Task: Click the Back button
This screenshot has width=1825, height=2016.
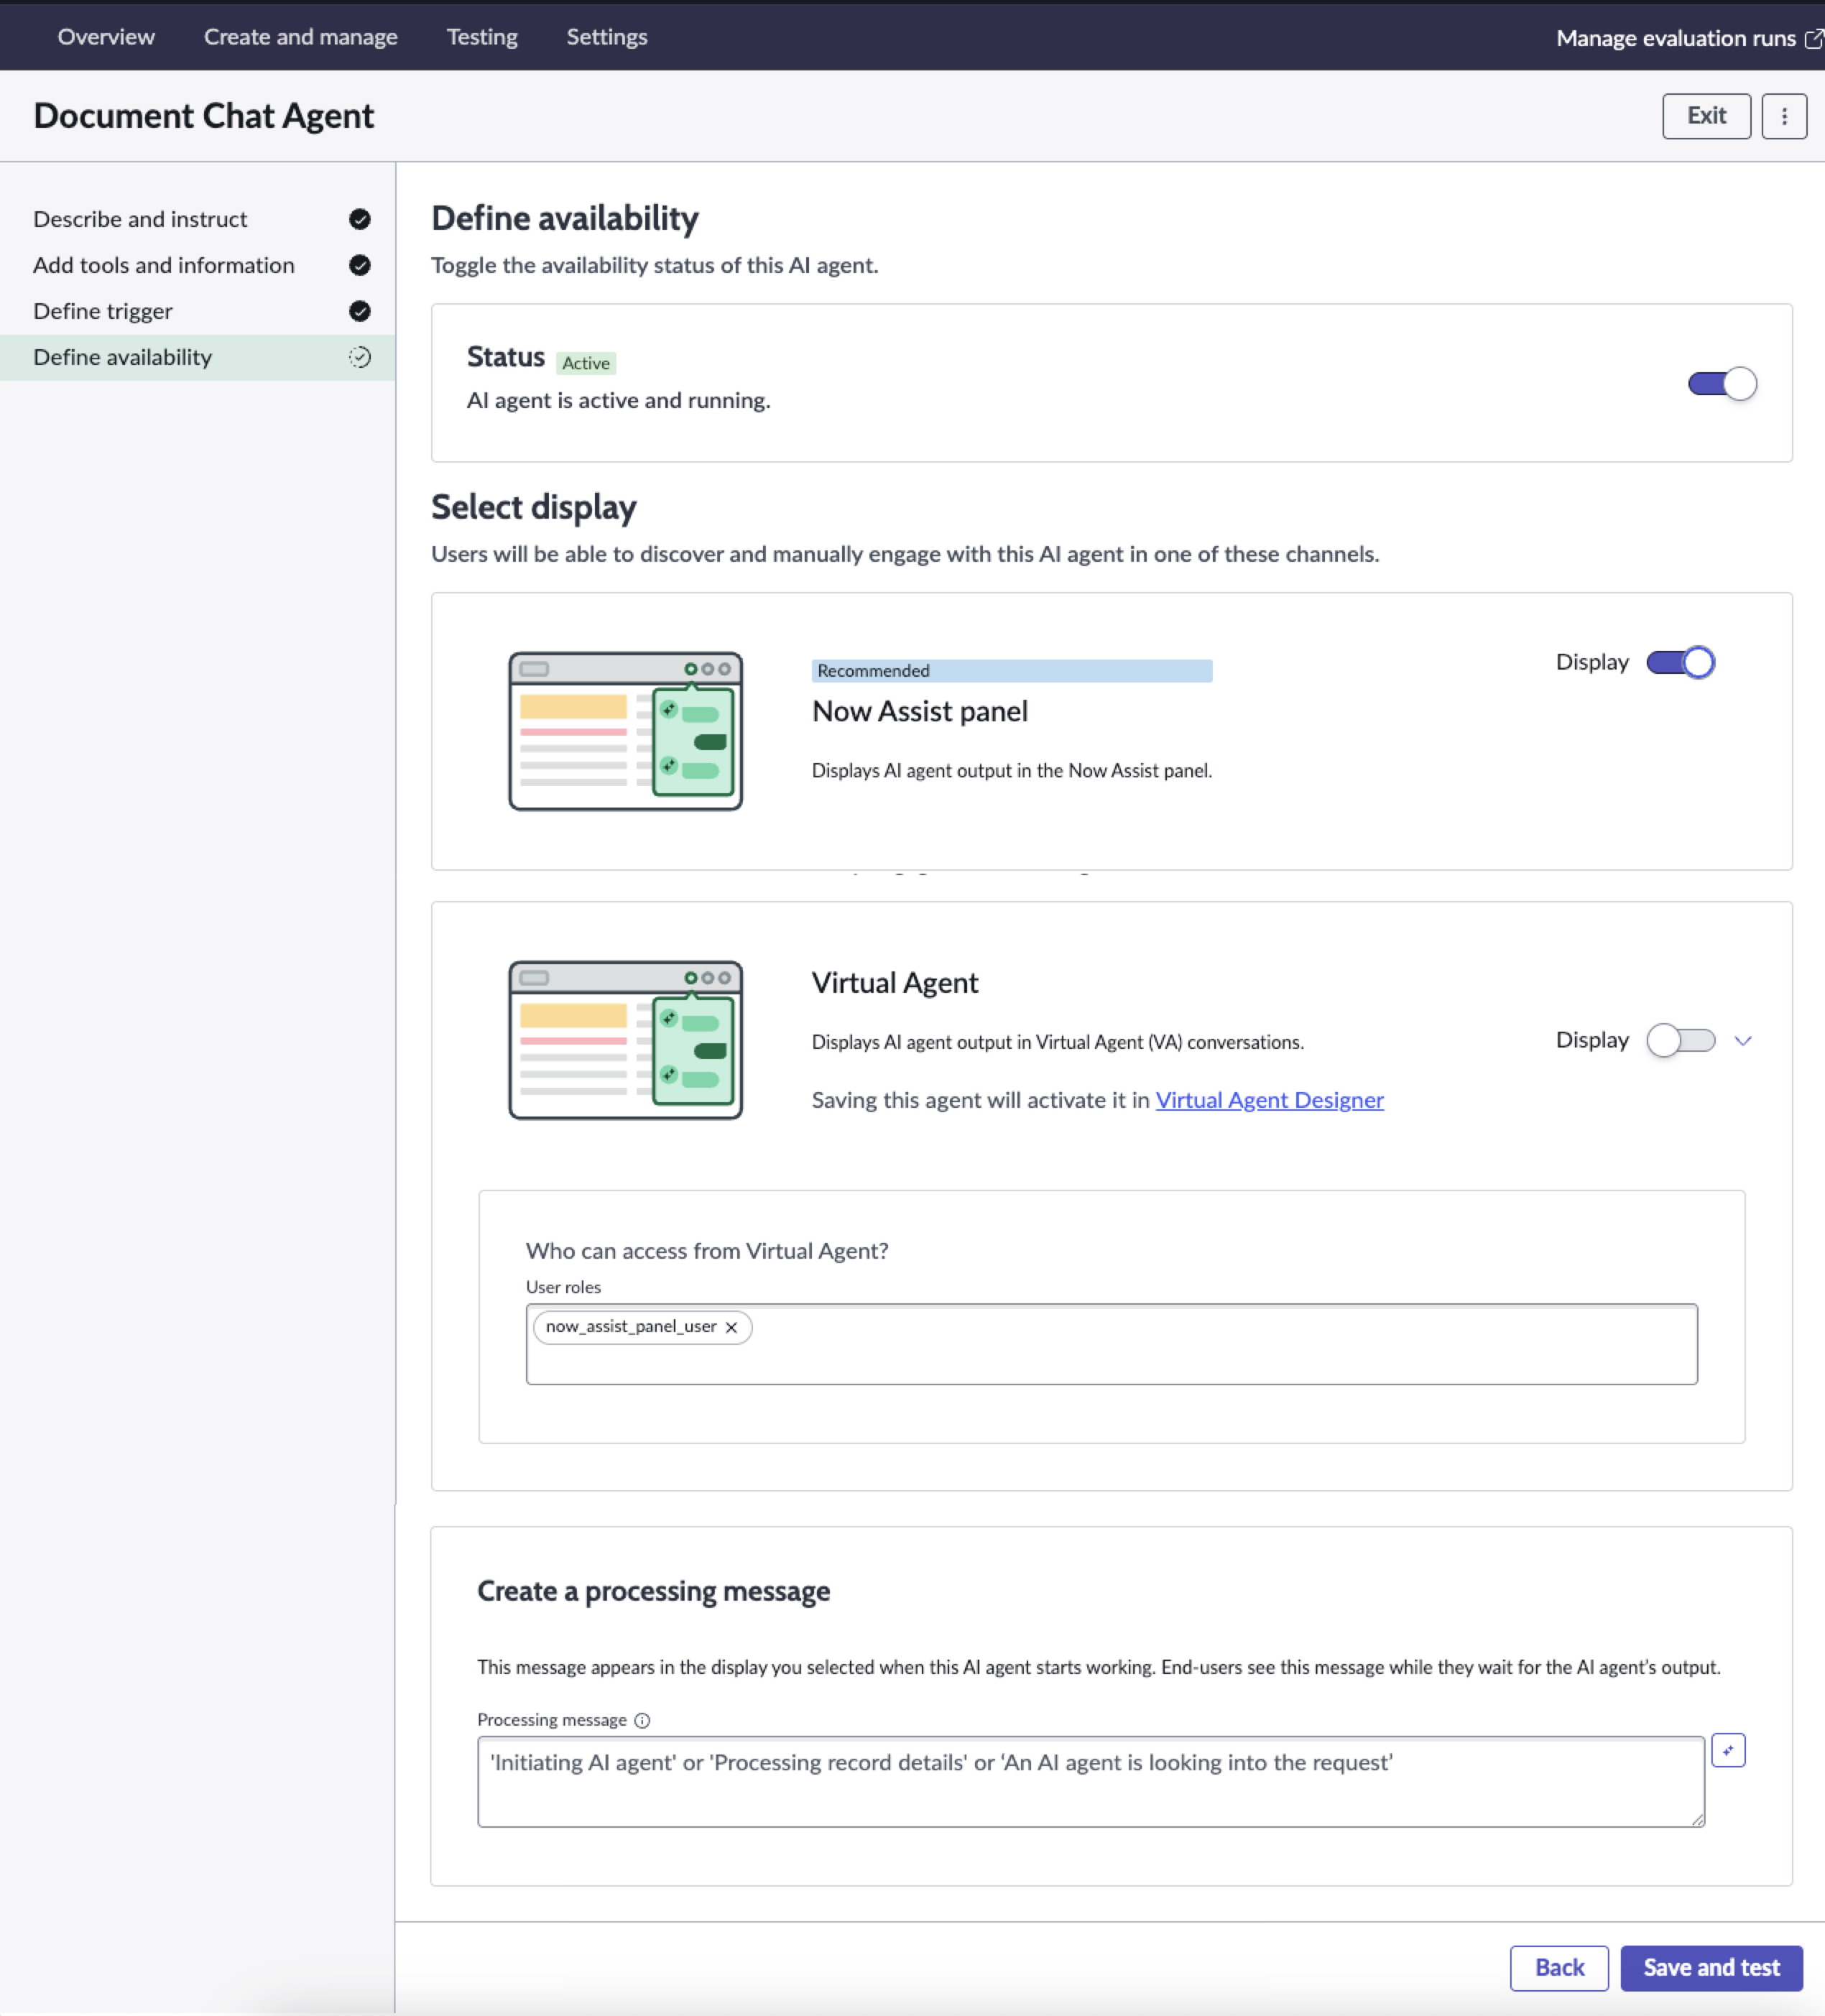Action: click(x=1559, y=1967)
